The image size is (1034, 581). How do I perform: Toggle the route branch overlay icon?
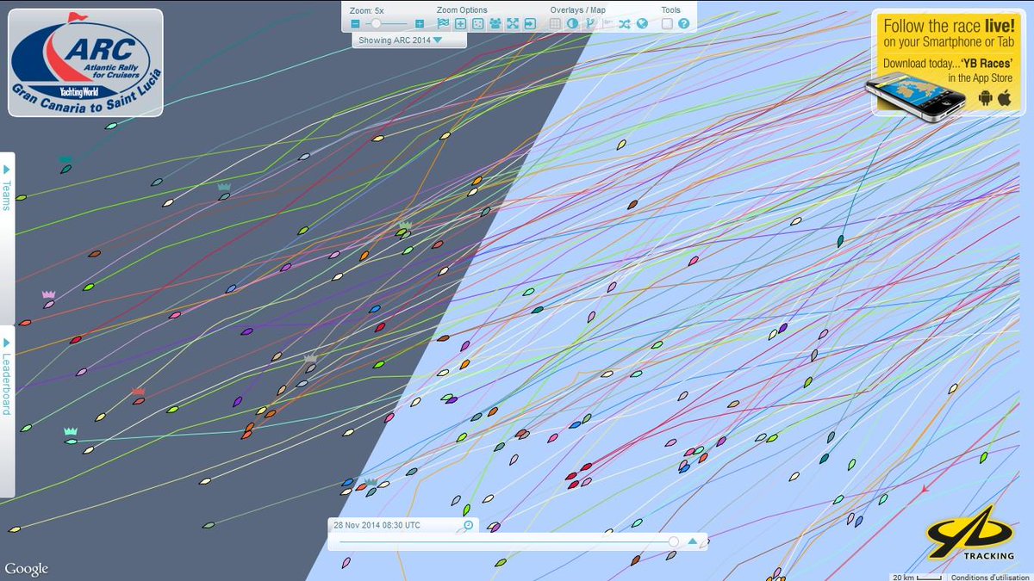coord(590,24)
